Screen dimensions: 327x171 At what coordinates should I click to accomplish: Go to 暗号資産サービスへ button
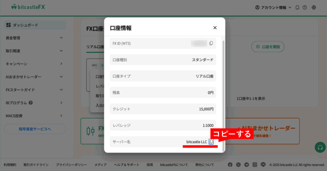35,129
